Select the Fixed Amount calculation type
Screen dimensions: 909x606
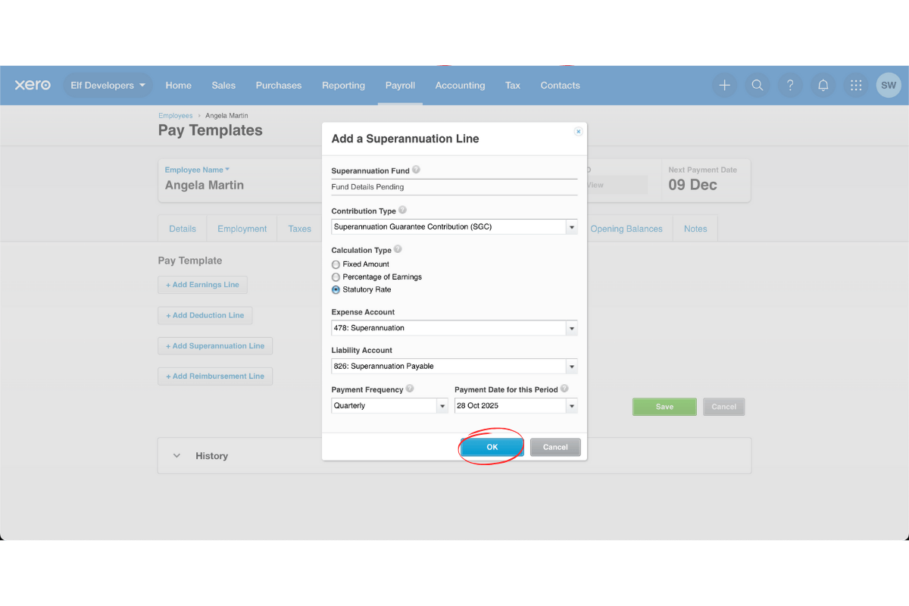click(335, 264)
